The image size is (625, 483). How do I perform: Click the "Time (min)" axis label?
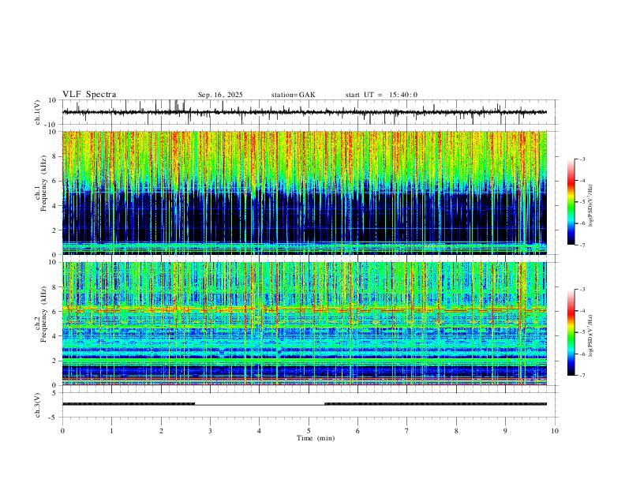(316, 438)
